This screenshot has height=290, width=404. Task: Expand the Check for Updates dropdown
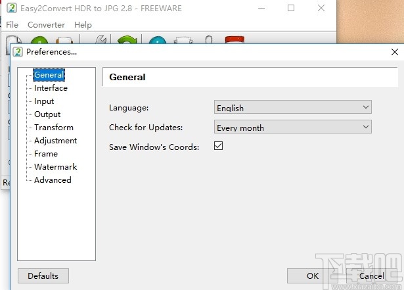pyautogui.click(x=293, y=127)
